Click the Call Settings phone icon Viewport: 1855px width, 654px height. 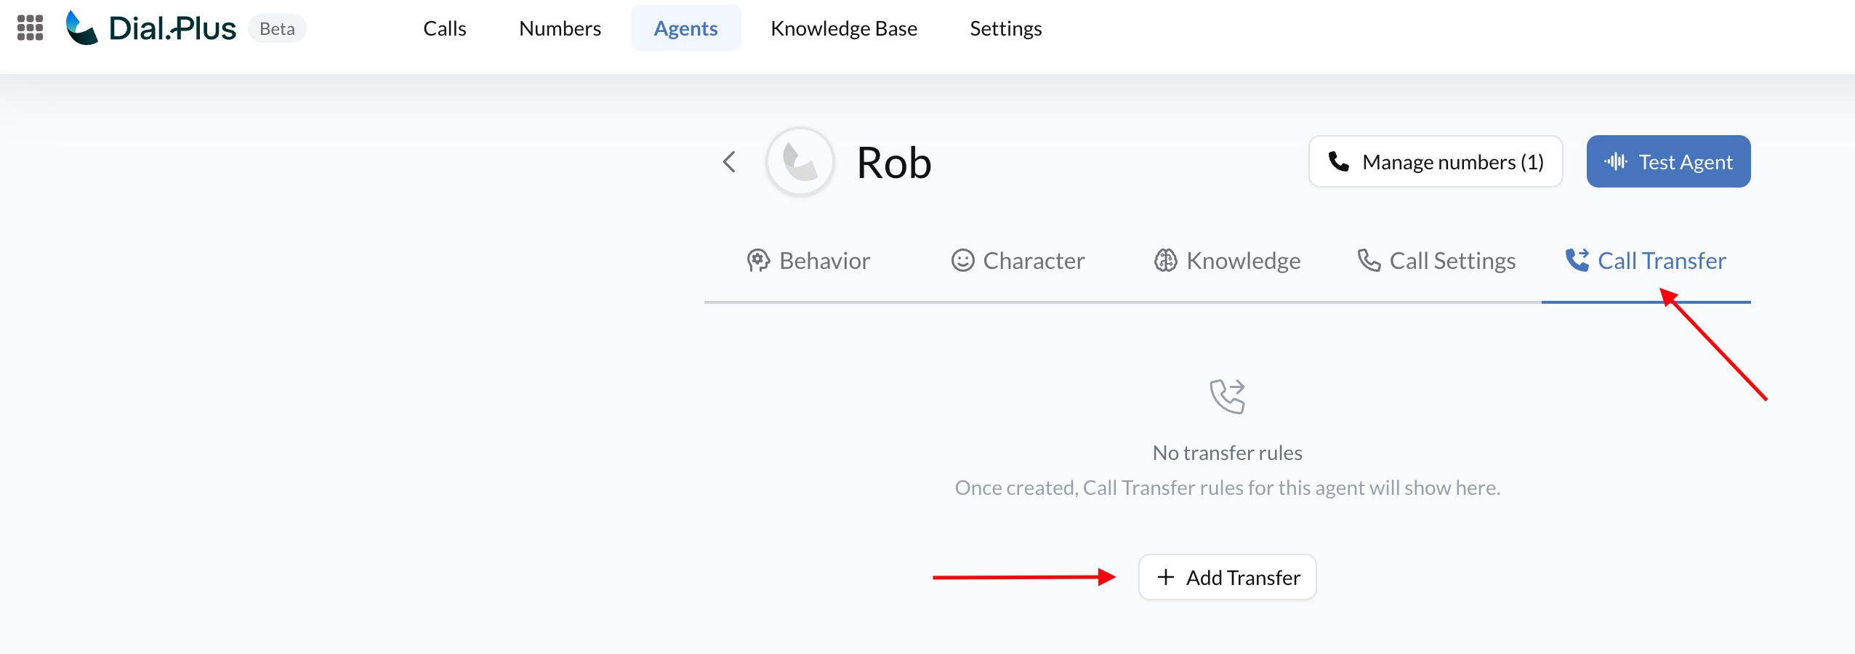(x=1369, y=260)
